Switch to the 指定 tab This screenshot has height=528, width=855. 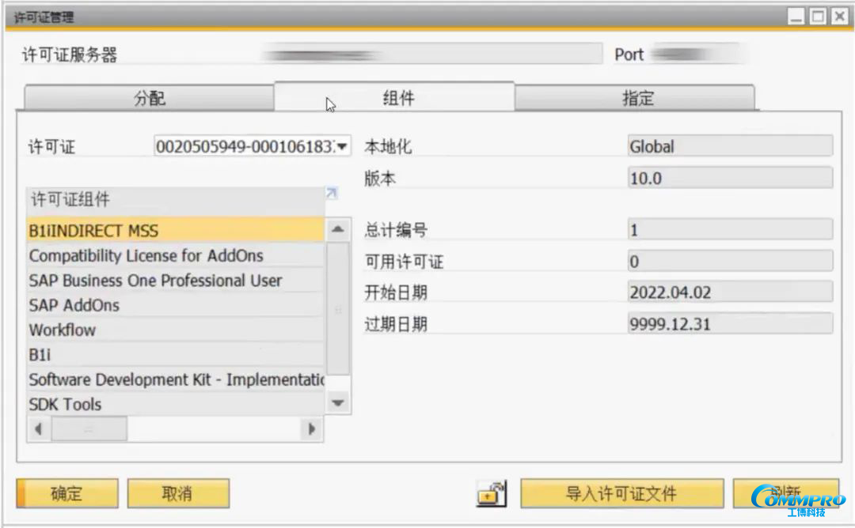(x=637, y=98)
